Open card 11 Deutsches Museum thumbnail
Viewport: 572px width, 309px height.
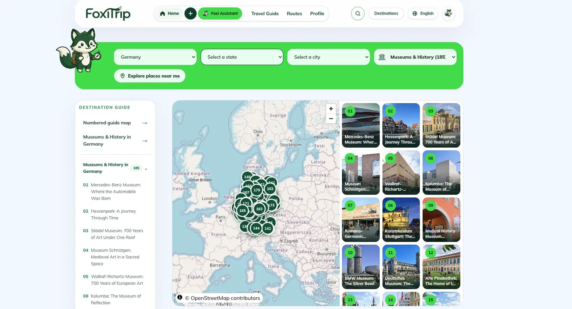pyautogui.click(x=401, y=267)
